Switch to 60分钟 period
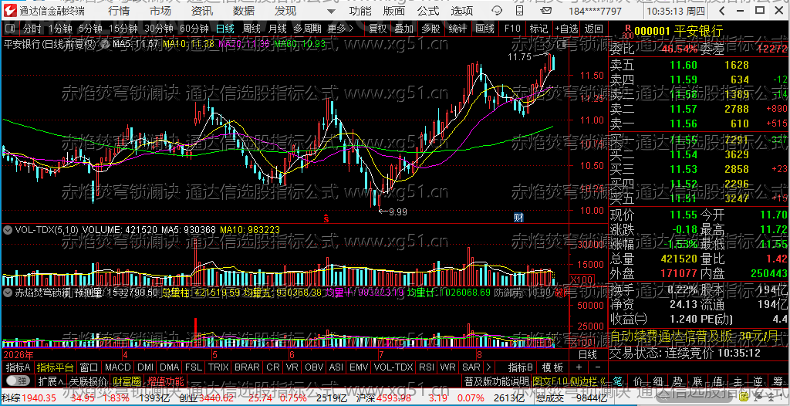This screenshot has width=790, height=406. point(194,29)
